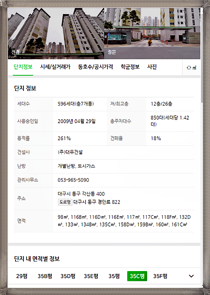Screen dimensions: 210x295
Task: Click the 도로명 address badge
Action: click(x=65, y=202)
